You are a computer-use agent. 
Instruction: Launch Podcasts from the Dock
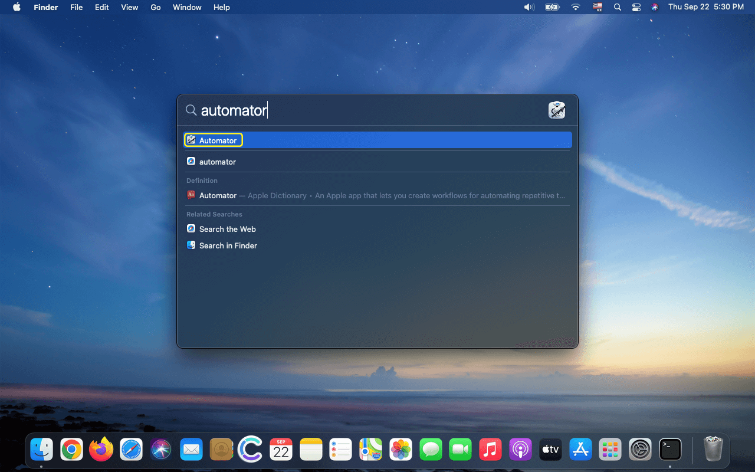(520, 449)
